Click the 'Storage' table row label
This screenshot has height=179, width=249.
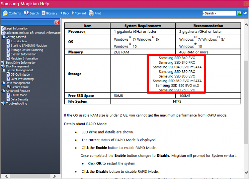click(75, 74)
